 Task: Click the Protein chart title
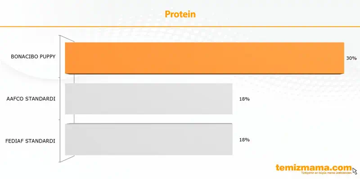[180, 14]
